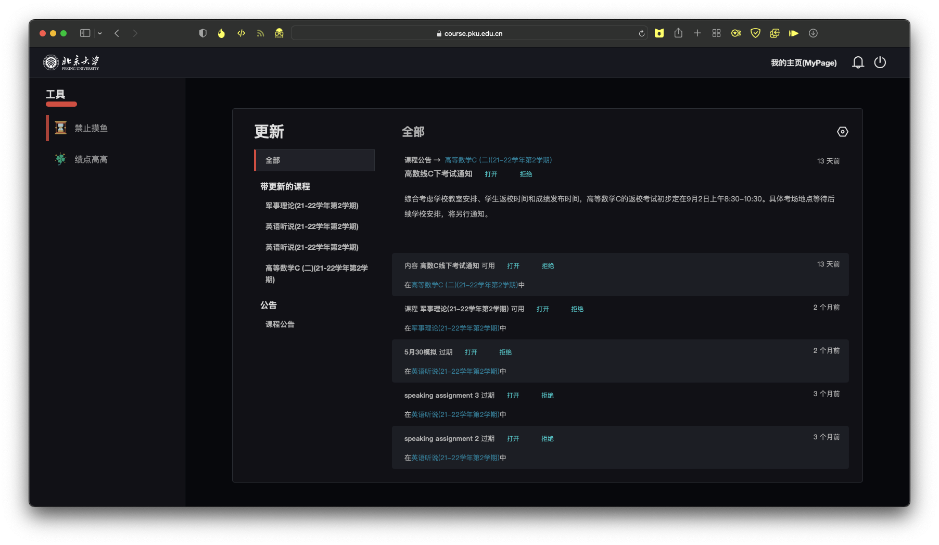Viewport: 939px width, 545px height.
Task: Show tab overview grid icon
Action: click(x=717, y=33)
